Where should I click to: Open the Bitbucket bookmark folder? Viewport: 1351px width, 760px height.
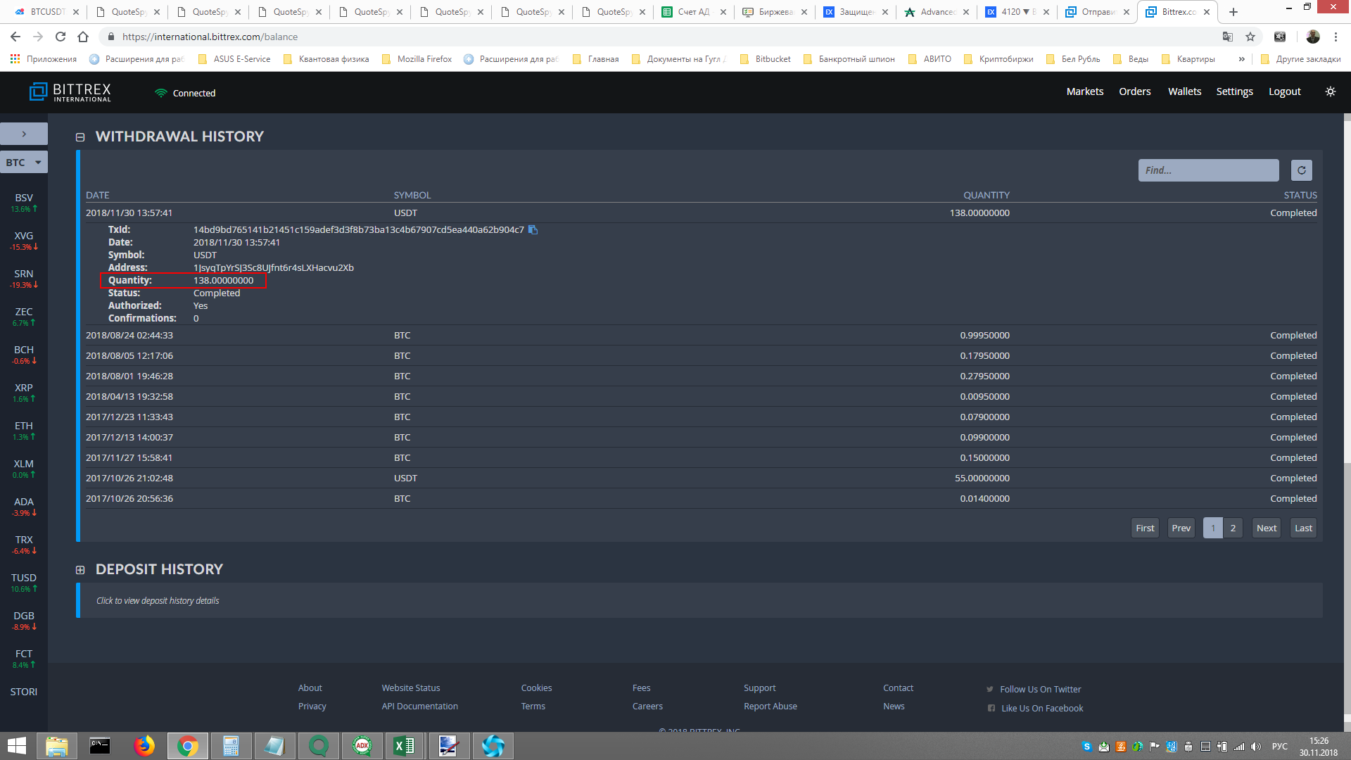766,59
